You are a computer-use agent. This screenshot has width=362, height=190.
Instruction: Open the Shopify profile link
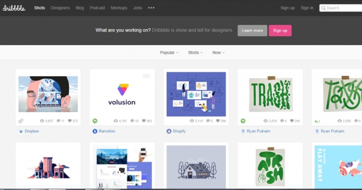tap(179, 131)
